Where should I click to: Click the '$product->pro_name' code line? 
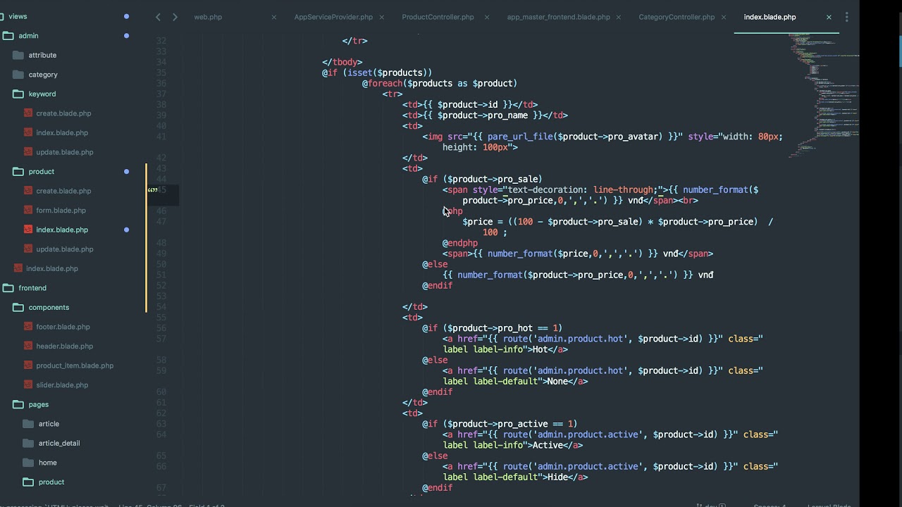click(x=485, y=115)
